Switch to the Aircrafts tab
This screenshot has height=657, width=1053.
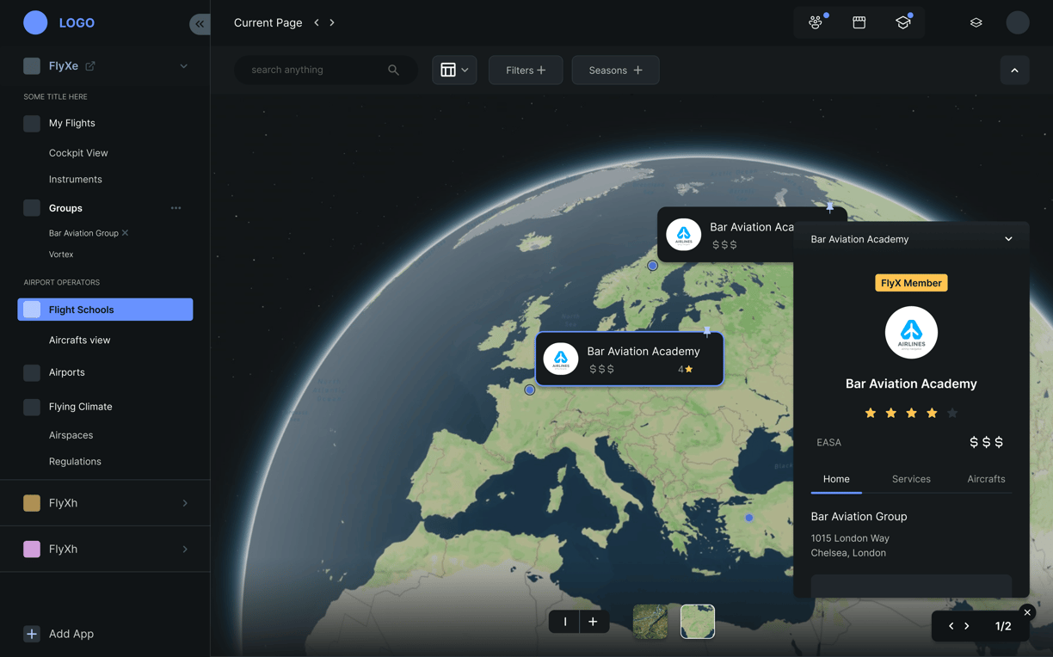(986, 479)
